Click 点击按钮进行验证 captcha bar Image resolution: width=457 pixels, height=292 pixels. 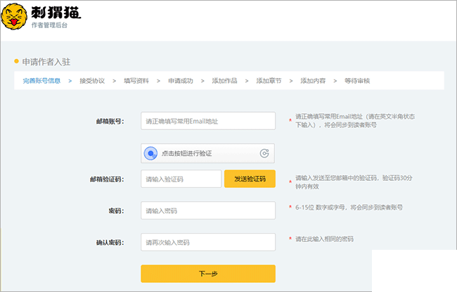(208, 153)
